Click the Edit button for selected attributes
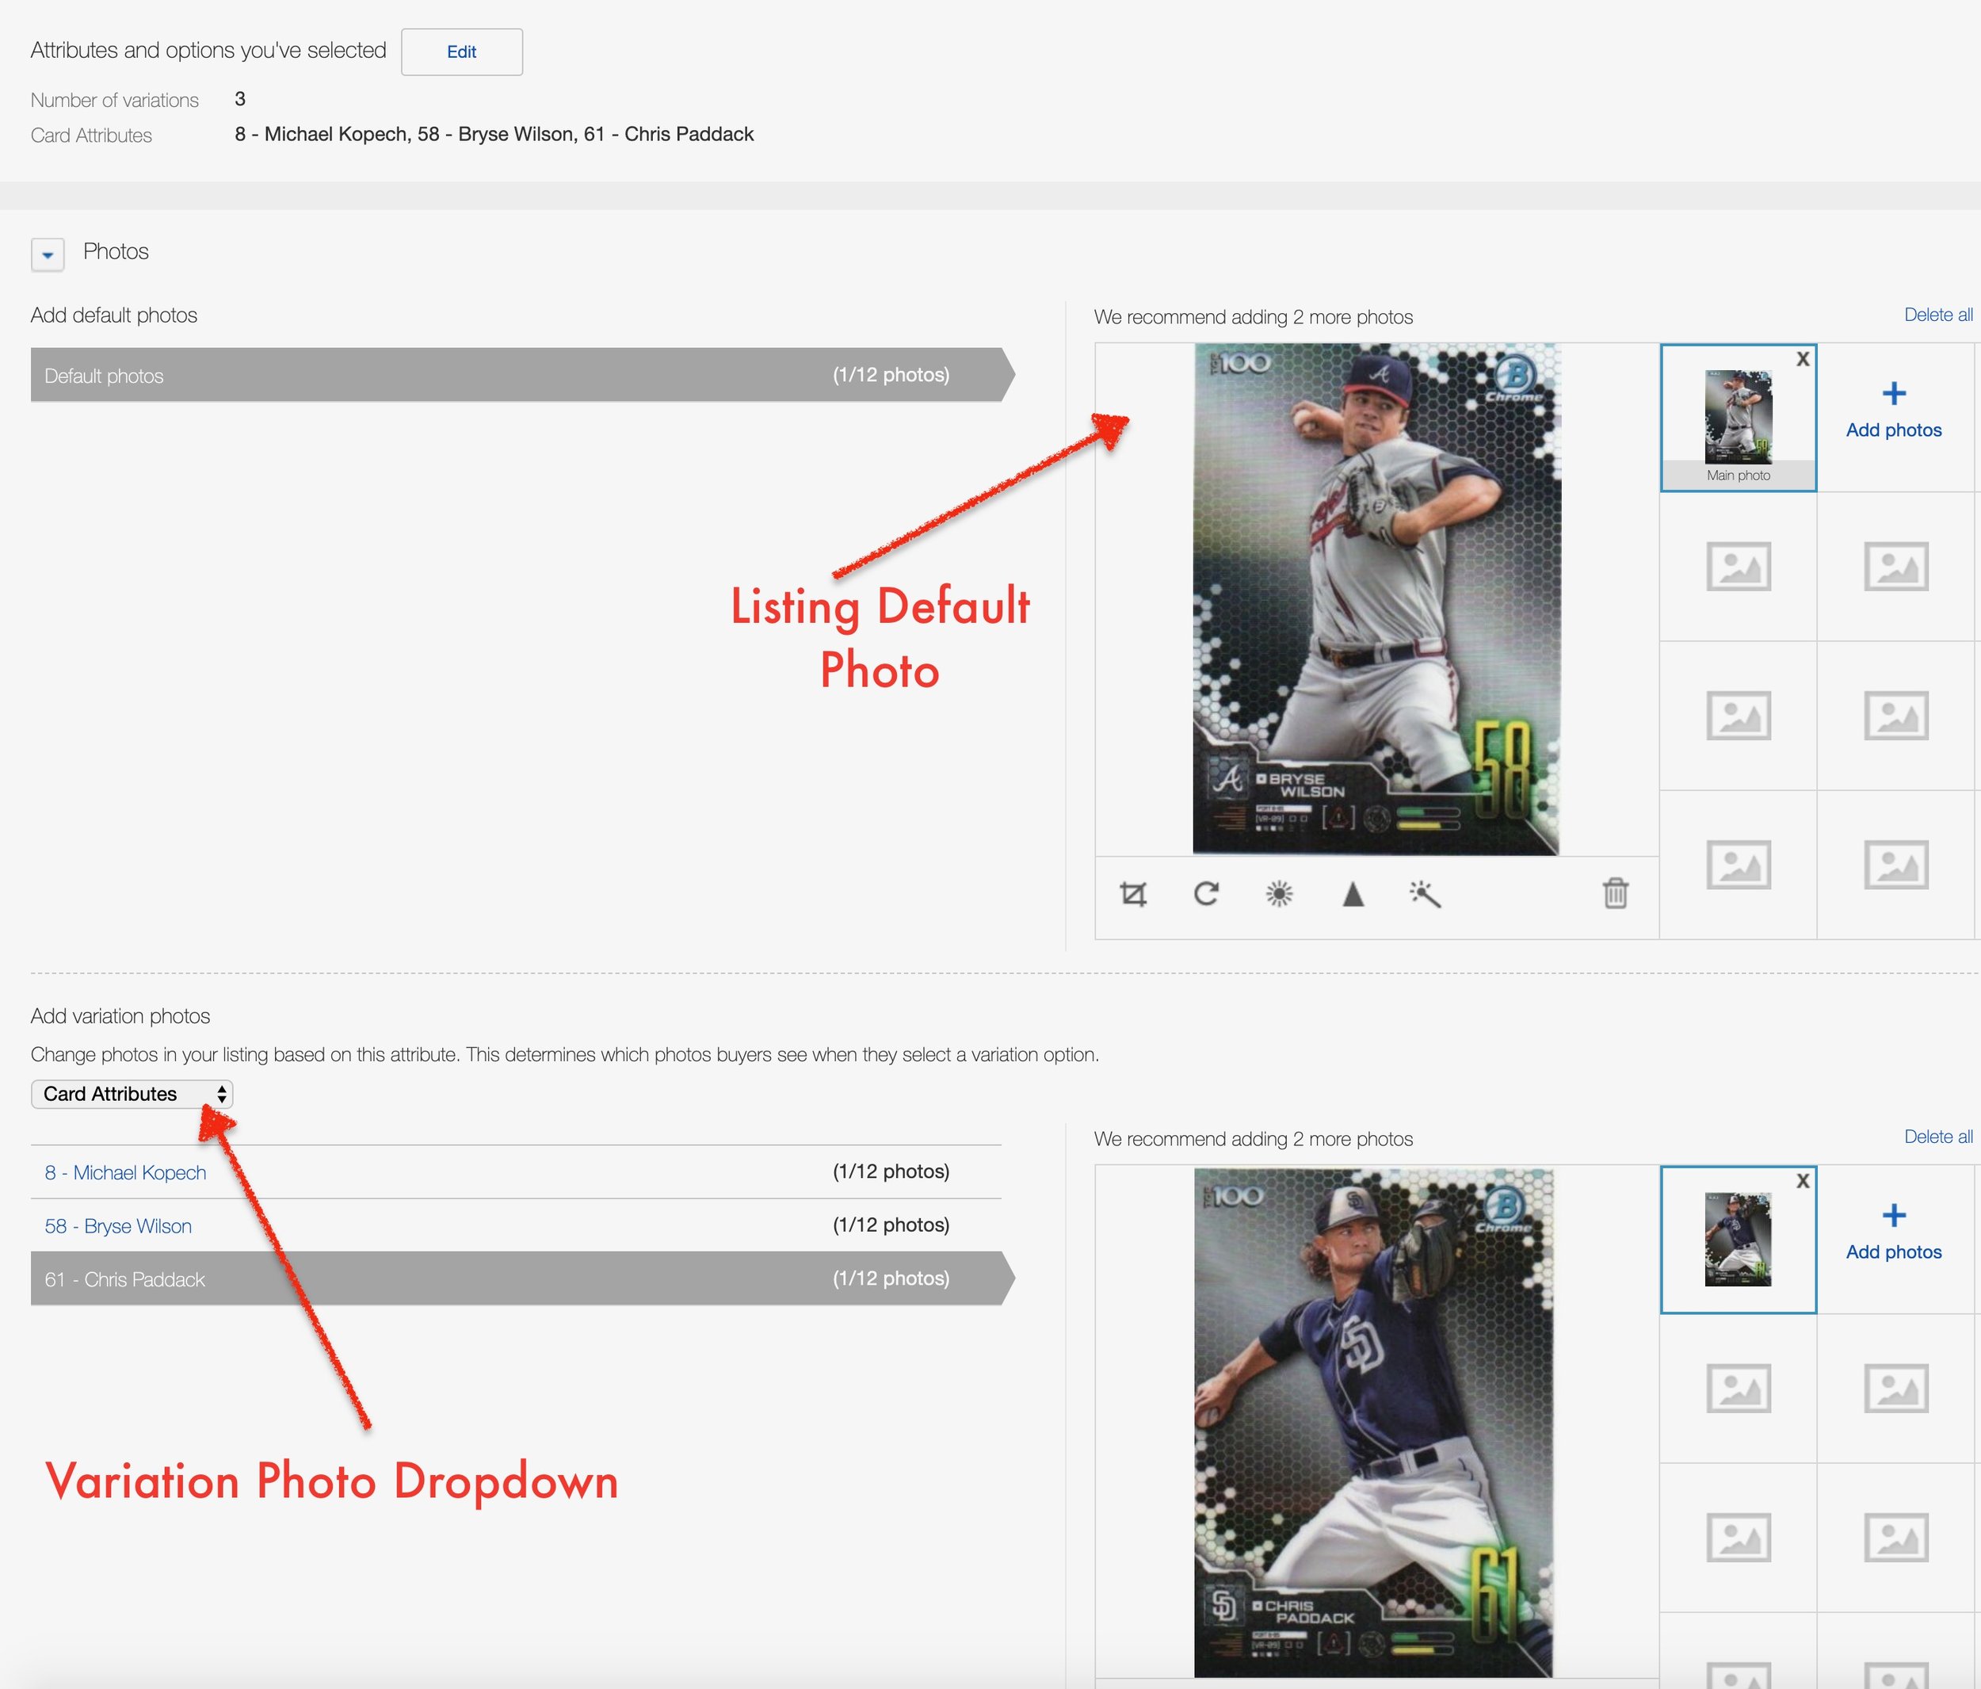Image resolution: width=1981 pixels, height=1689 pixels. pos(462,52)
